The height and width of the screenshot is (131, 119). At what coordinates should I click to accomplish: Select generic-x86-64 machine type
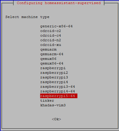coord(56,26)
